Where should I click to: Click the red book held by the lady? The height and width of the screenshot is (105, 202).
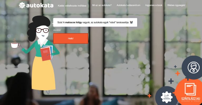point(46,54)
